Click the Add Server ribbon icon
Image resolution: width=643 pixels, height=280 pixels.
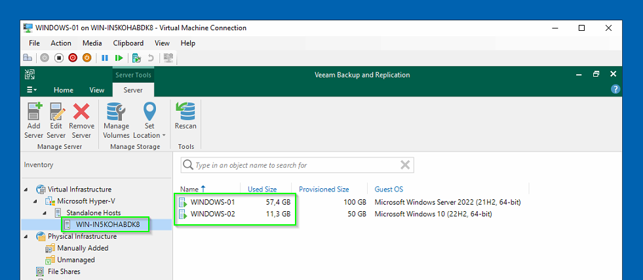click(x=34, y=111)
